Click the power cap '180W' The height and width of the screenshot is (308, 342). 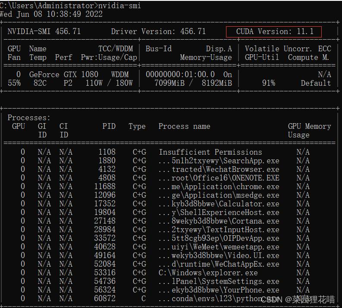pos(124,83)
